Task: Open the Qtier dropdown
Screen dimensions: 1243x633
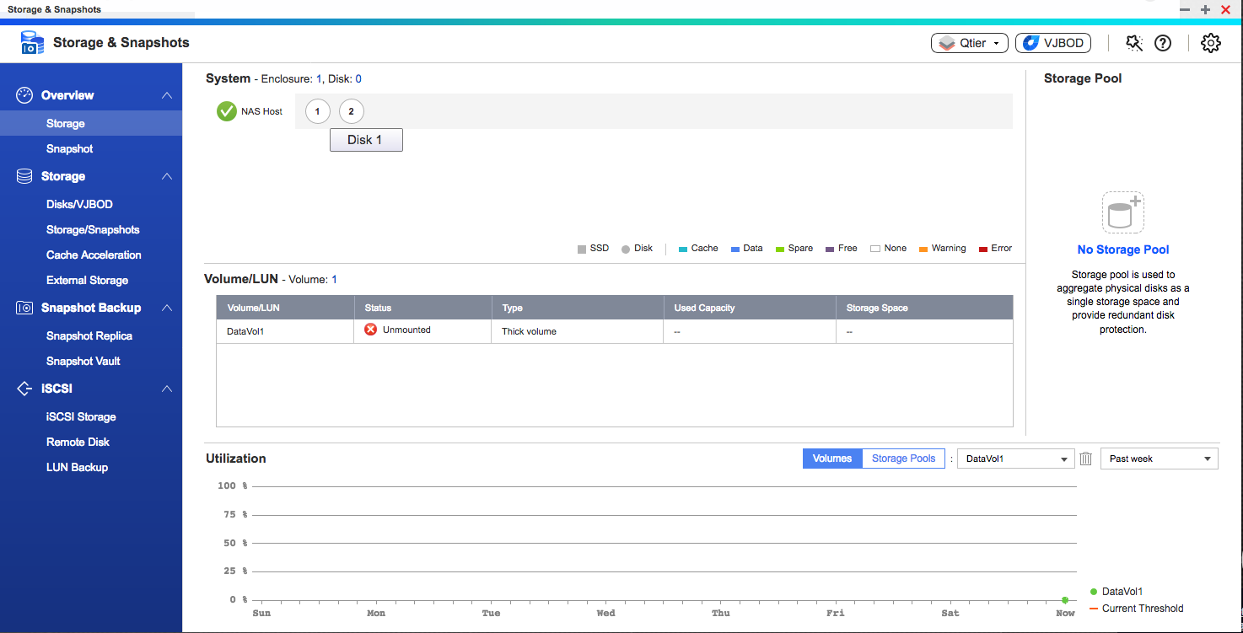Action: click(x=969, y=43)
